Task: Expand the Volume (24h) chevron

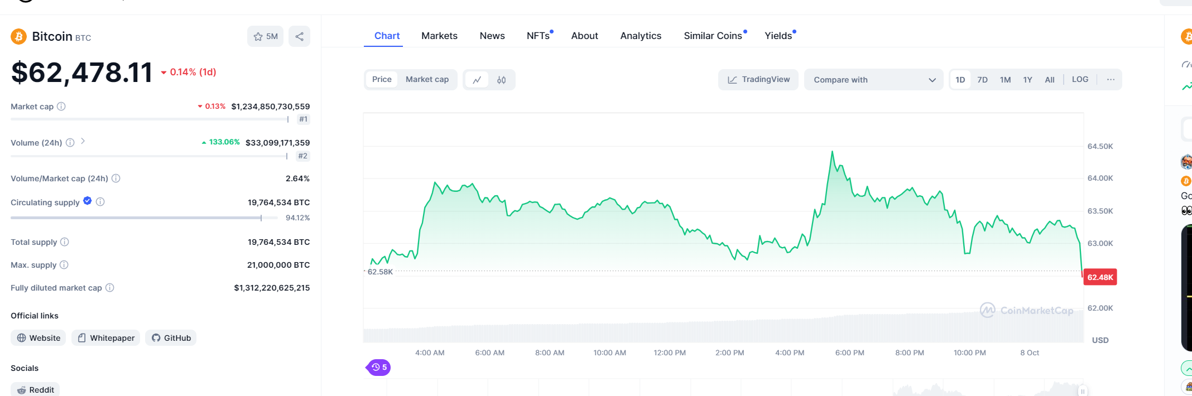Action: [x=83, y=142]
